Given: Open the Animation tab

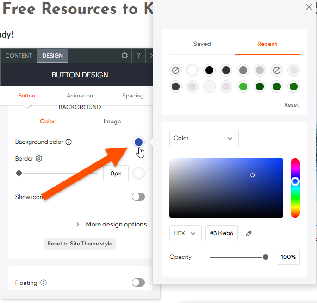Looking at the screenshot, I should pyautogui.click(x=80, y=96).
